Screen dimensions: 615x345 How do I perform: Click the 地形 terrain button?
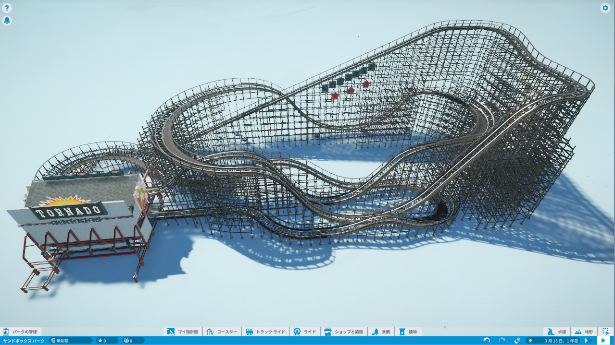(584, 332)
